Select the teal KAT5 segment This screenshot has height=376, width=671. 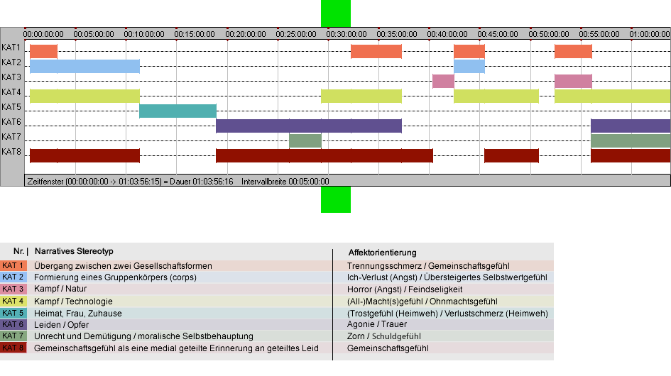coord(178,111)
